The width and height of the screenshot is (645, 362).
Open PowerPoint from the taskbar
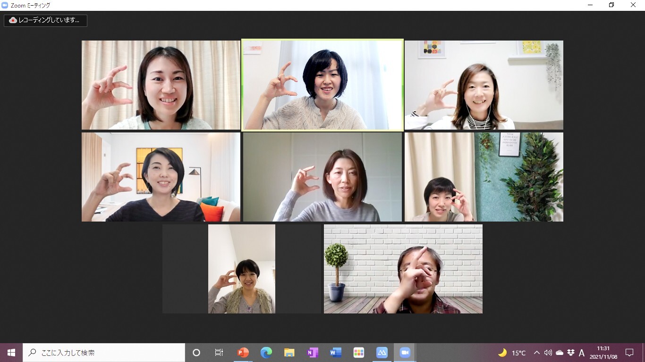pyautogui.click(x=243, y=353)
